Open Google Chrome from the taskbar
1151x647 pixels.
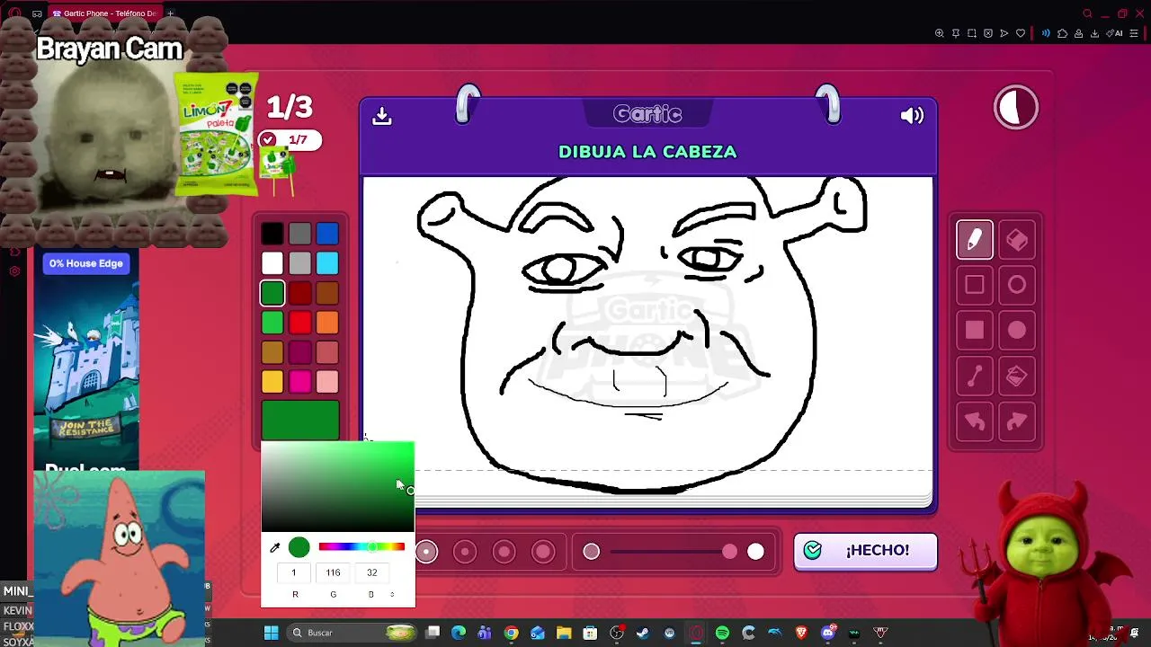tap(512, 633)
